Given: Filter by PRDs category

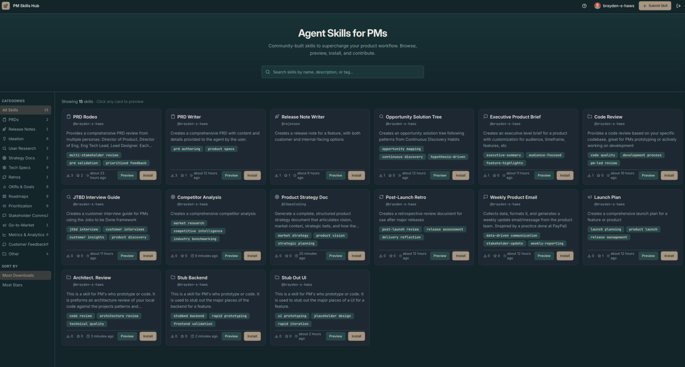Looking at the screenshot, I should [25, 120].
